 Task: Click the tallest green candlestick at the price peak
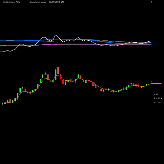(55, 75)
